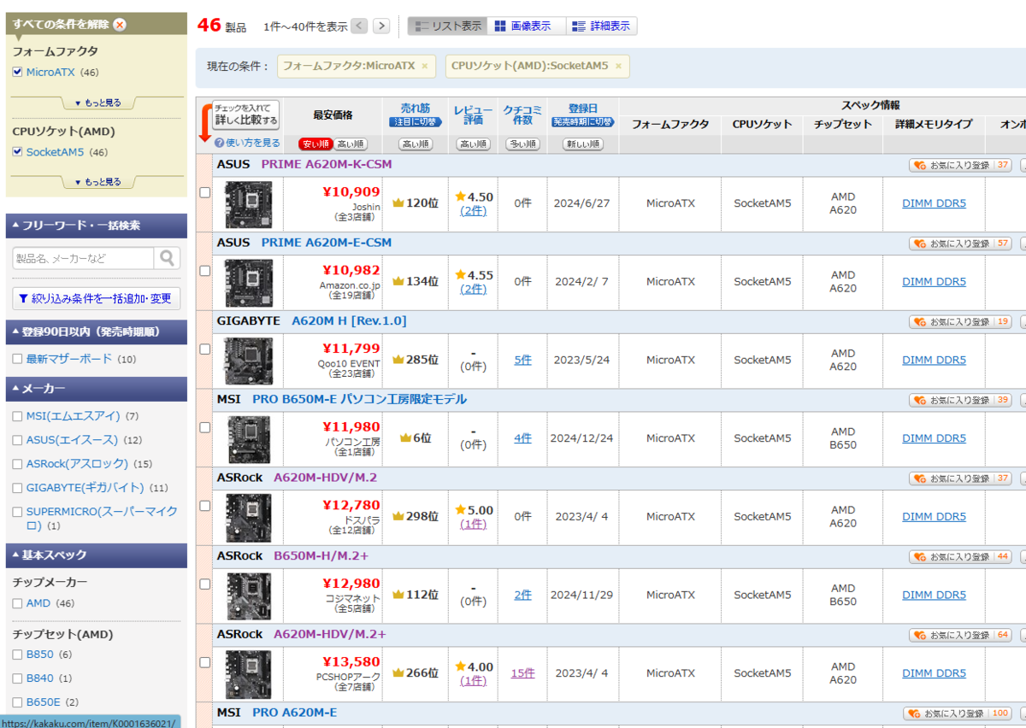Switch to 画像表示 view
The image size is (1026, 728).
click(526, 26)
